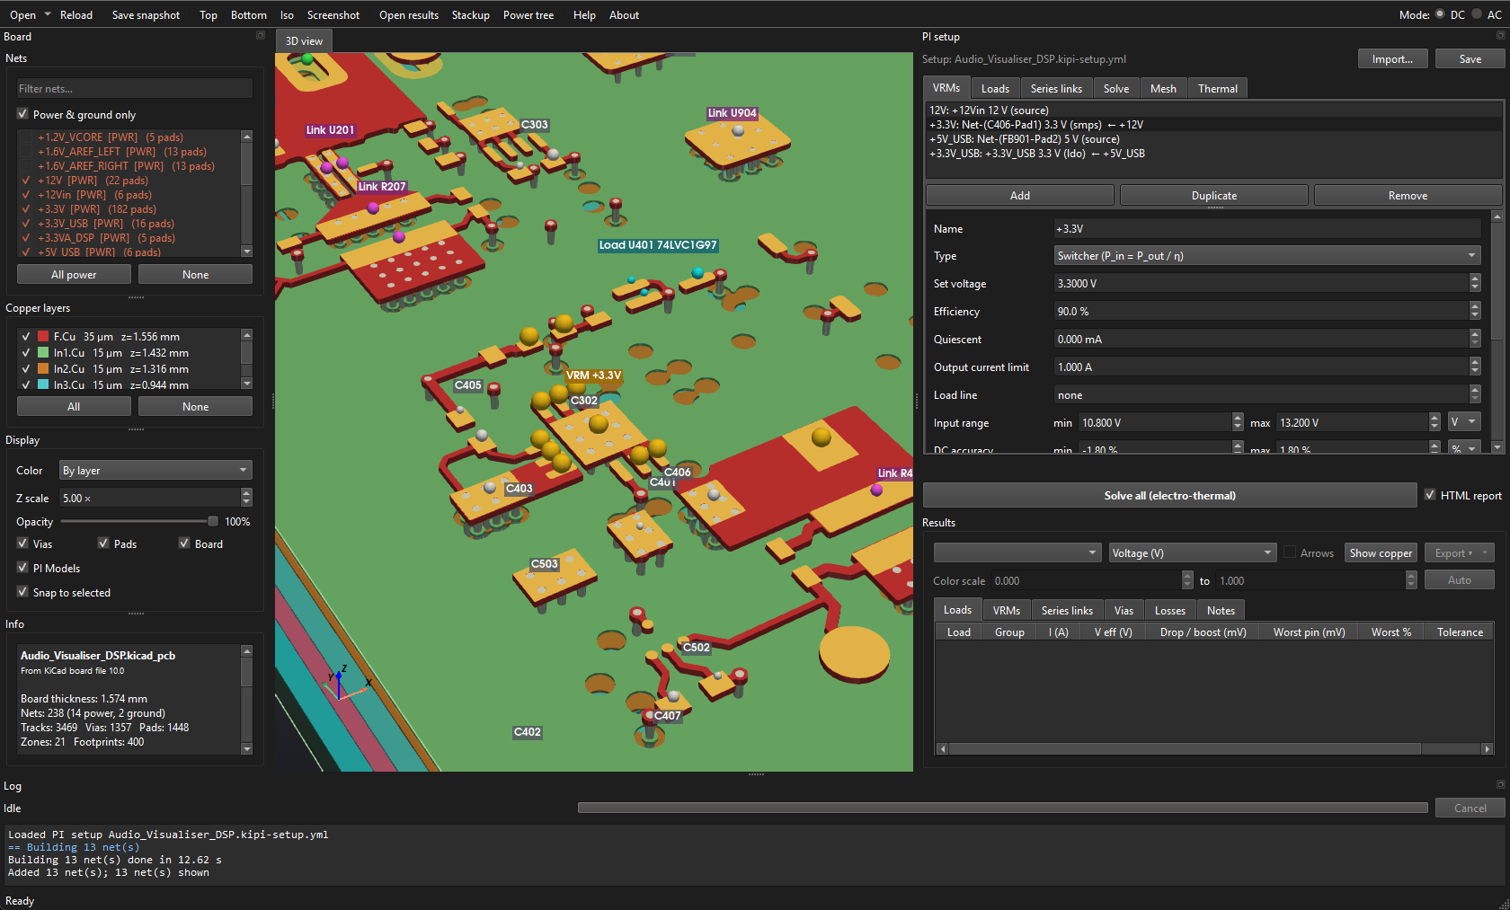The height and width of the screenshot is (910, 1510).
Task: Select the DC mode radio button
Action: [x=1440, y=14]
